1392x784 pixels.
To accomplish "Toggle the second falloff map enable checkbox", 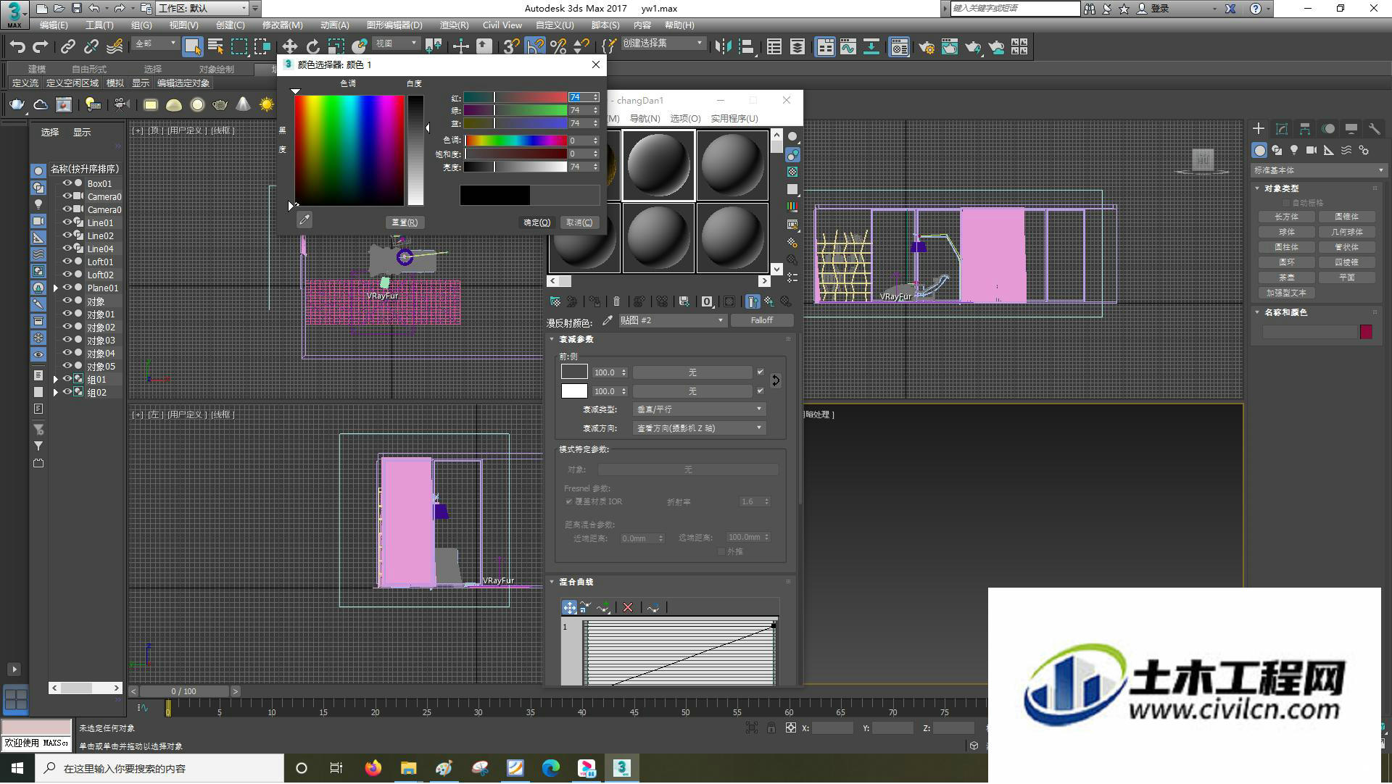I will point(760,391).
